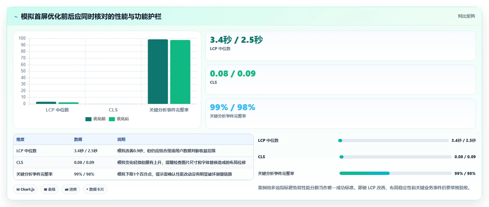Image resolution: width=489 pixels, height=207 pixels.
Task: Click the 数据卡片 chip
Action: [95, 189]
